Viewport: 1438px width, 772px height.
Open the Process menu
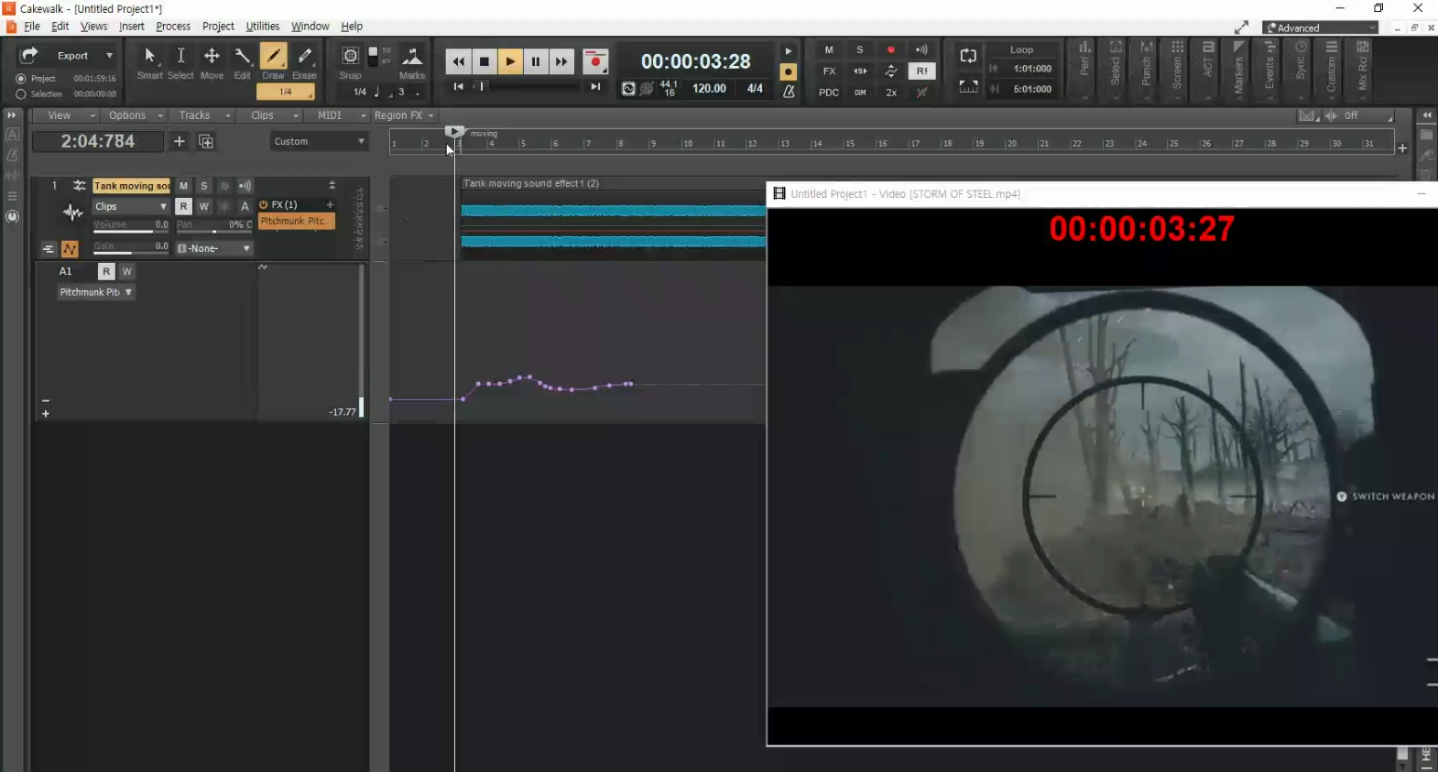(173, 27)
